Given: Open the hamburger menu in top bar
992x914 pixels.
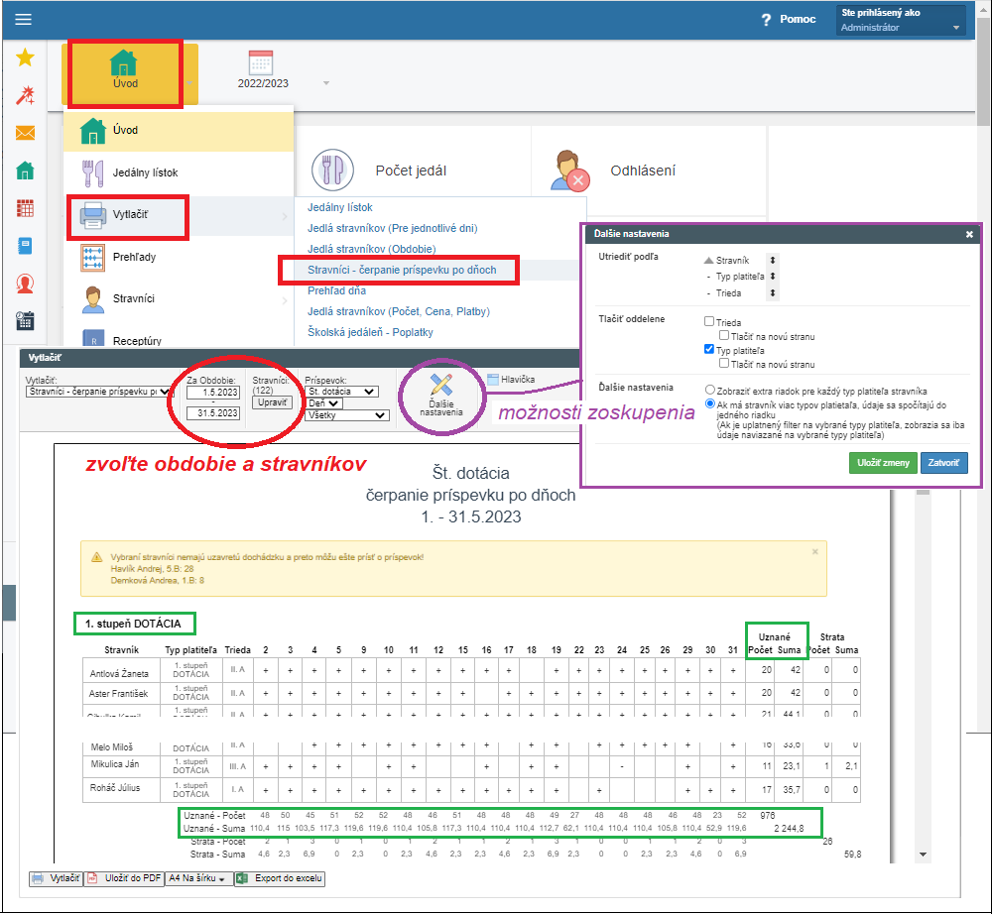Looking at the screenshot, I should [24, 20].
